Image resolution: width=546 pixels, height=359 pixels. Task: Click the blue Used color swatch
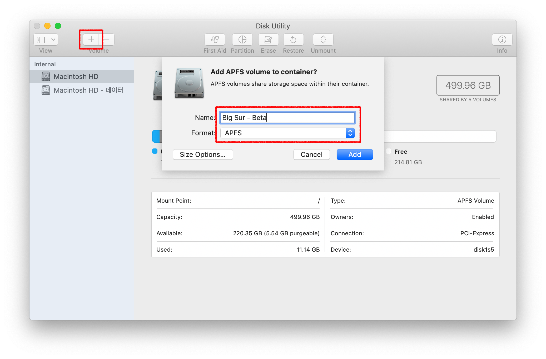click(155, 151)
